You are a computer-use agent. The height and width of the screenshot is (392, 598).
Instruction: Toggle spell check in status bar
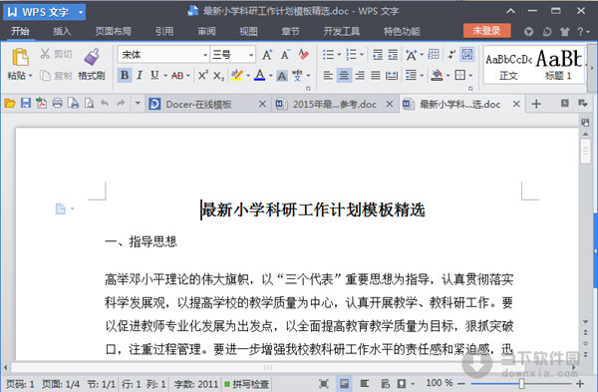247,384
